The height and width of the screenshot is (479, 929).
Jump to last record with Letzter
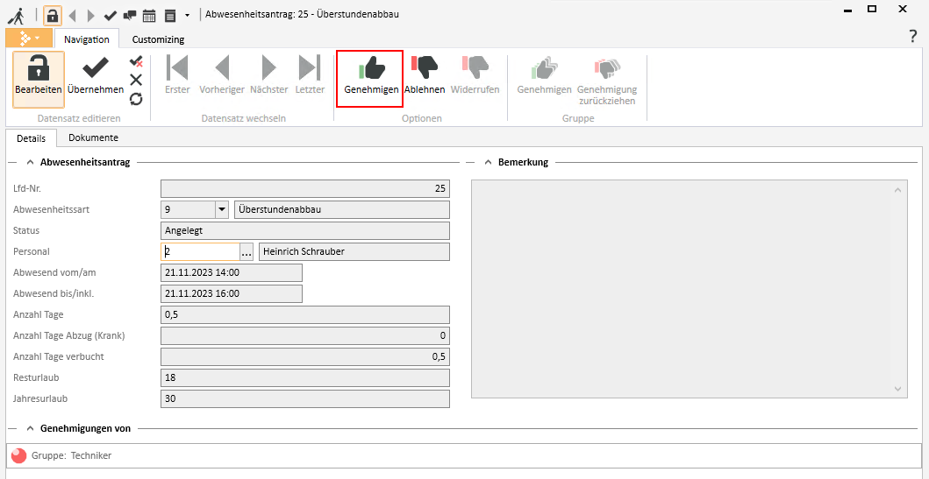pos(310,75)
